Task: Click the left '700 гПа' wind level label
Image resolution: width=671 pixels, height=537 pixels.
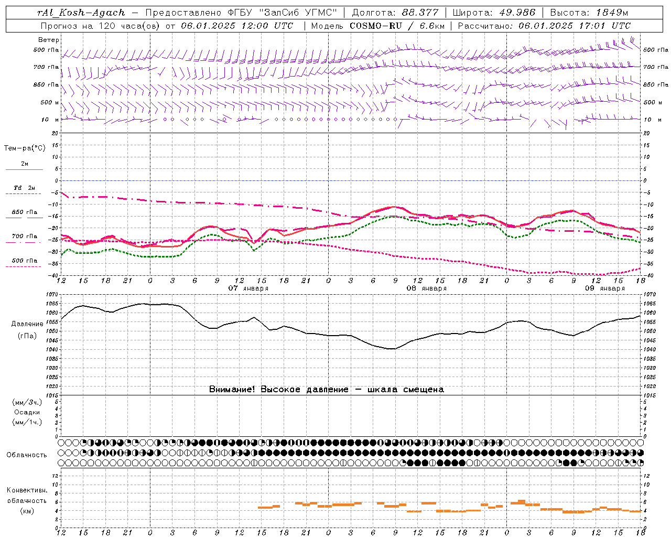Action: [x=46, y=67]
